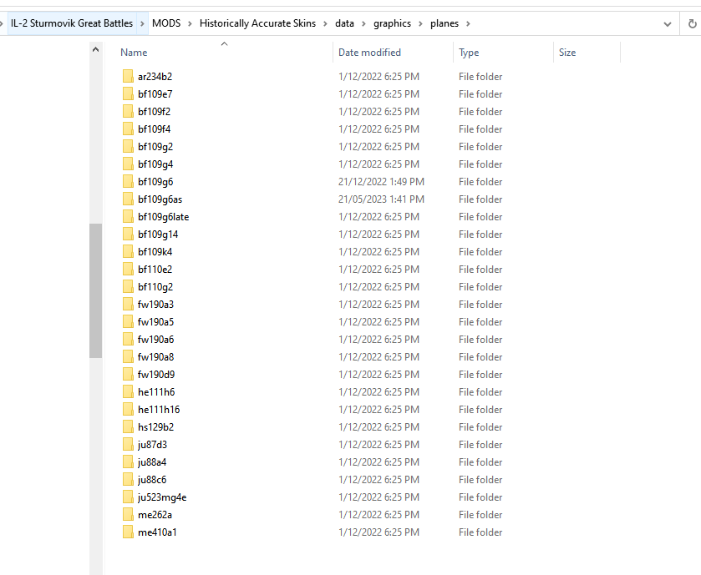
Task: Click date 21/12/2022 1:49 PM cell
Action: click(x=381, y=182)
